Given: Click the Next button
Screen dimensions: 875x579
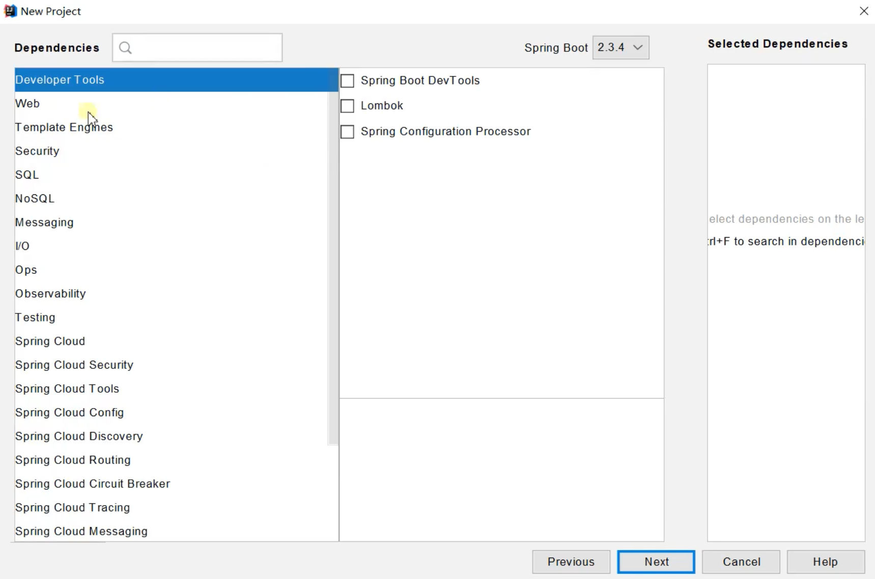Looking at the screenshot, I should pos(656,562).
